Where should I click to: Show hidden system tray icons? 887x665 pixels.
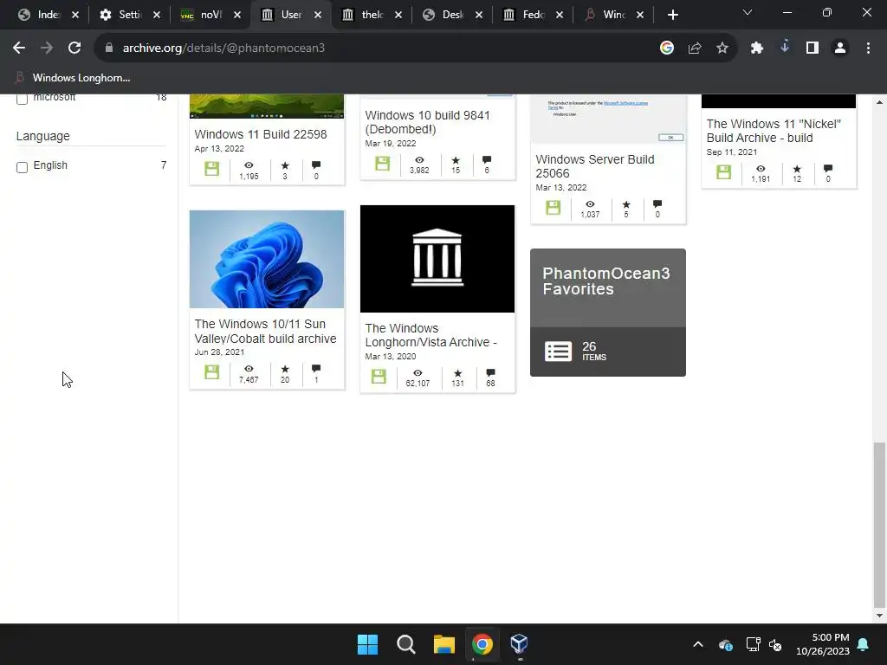click(x=698, y=644)
